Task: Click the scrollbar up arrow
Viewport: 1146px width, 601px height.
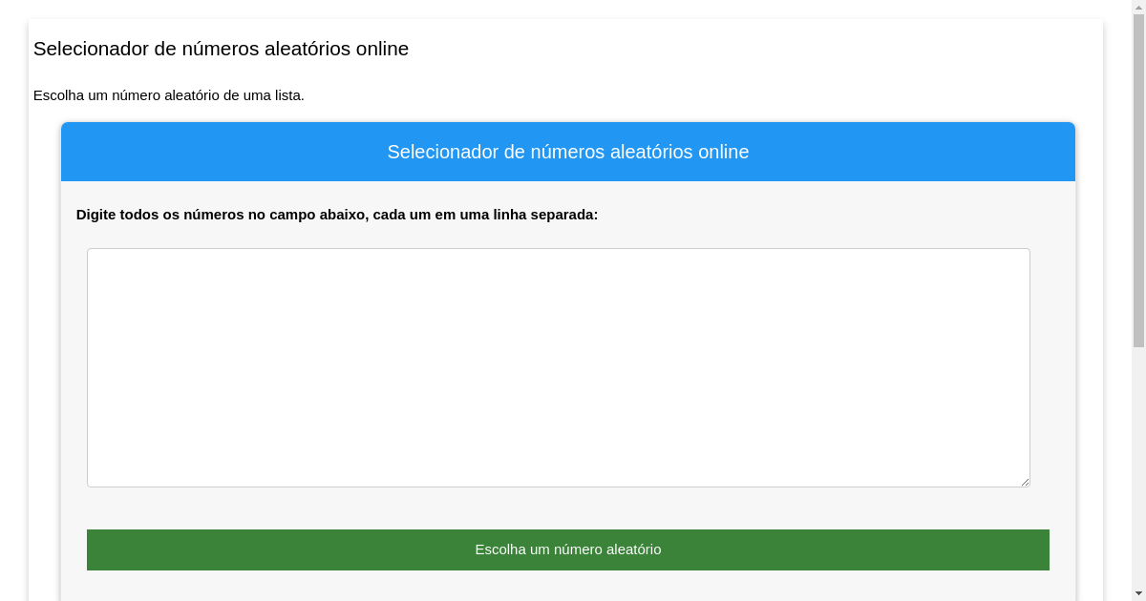Action: 1139,7
